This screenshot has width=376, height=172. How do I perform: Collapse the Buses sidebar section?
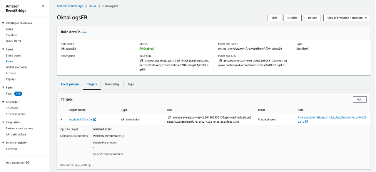coord(3,50)
